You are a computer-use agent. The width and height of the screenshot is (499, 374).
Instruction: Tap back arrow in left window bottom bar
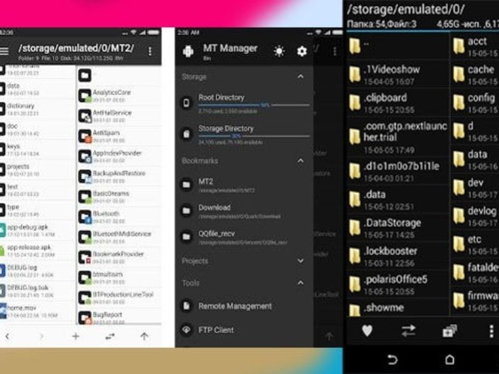7,336
